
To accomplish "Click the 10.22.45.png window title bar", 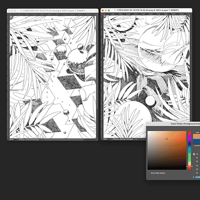I will pos(148,10).
